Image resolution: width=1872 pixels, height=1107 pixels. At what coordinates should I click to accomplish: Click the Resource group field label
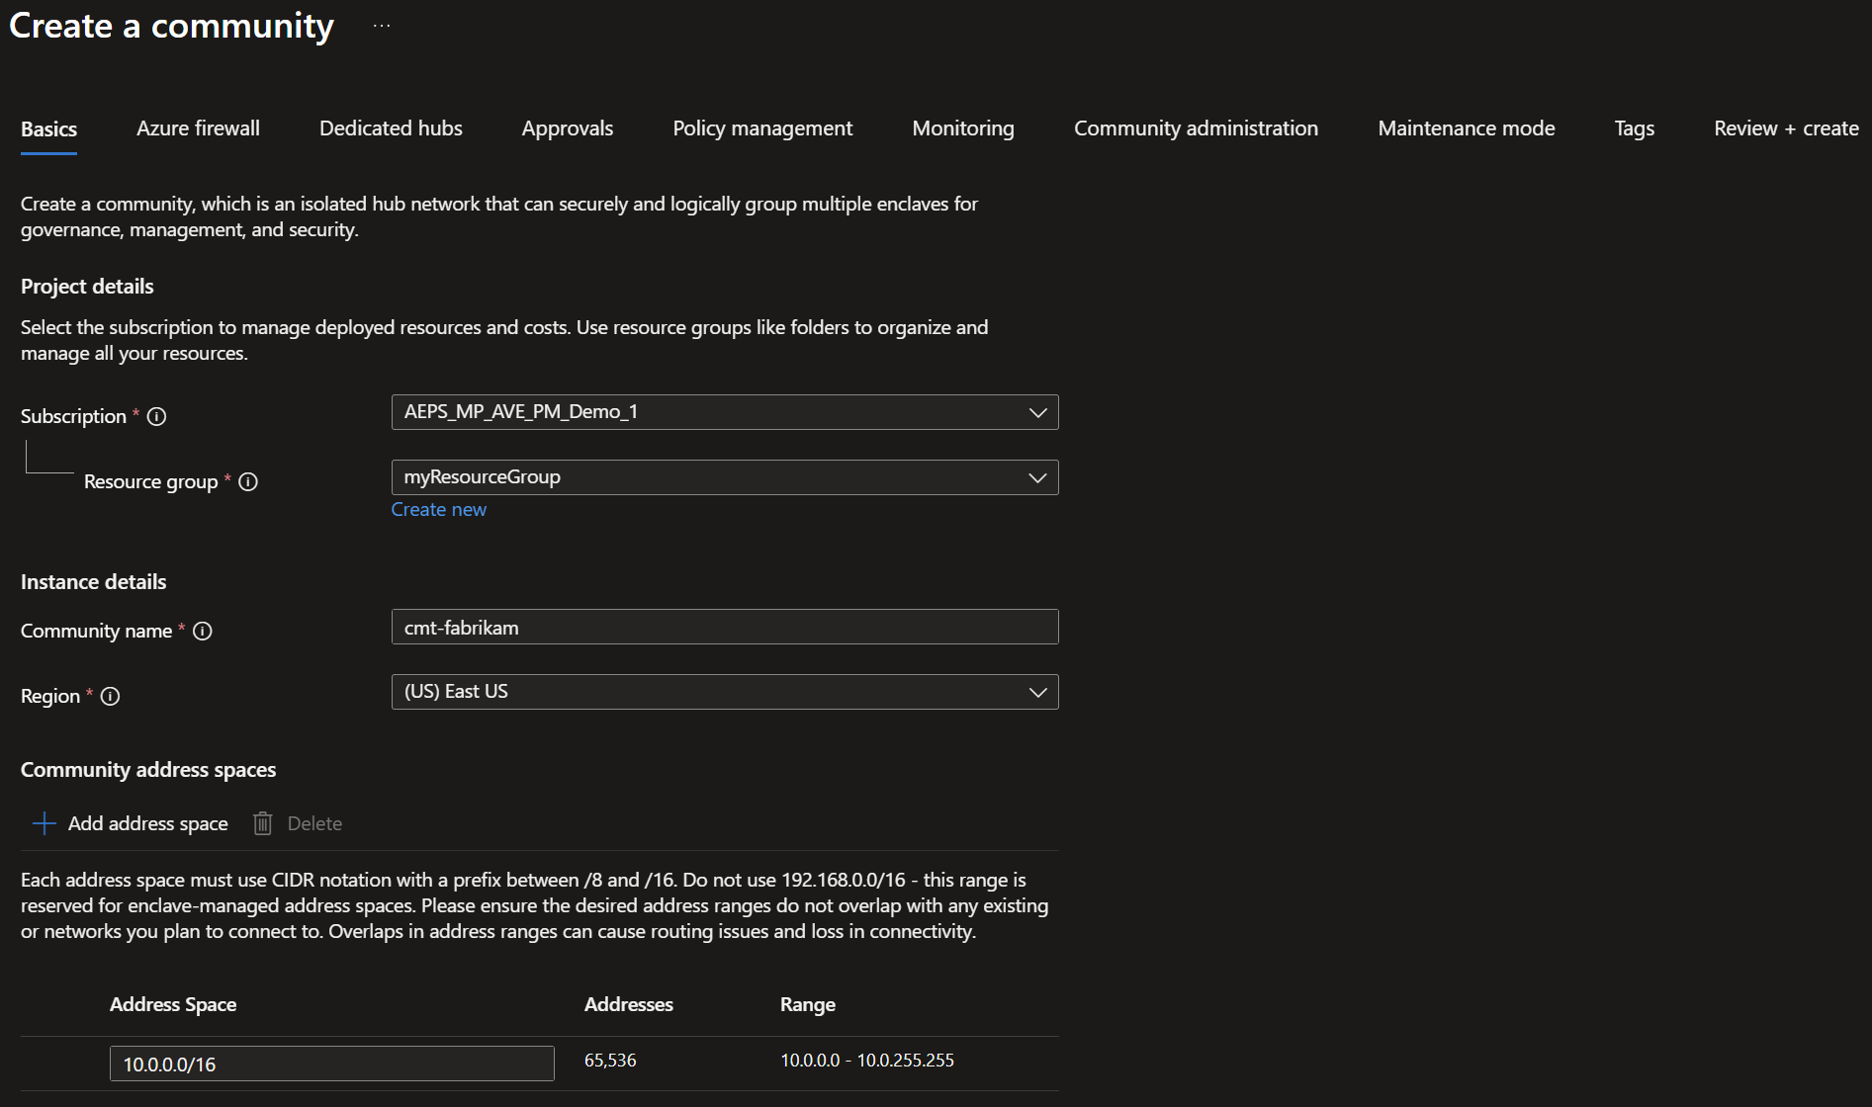[150, 482]
